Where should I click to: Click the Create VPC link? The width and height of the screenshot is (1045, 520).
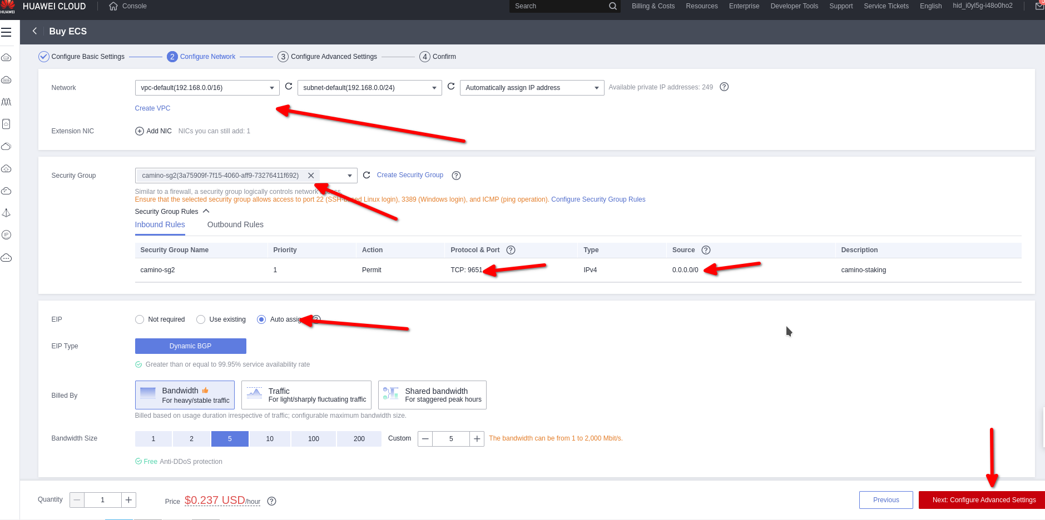(152, 108)
